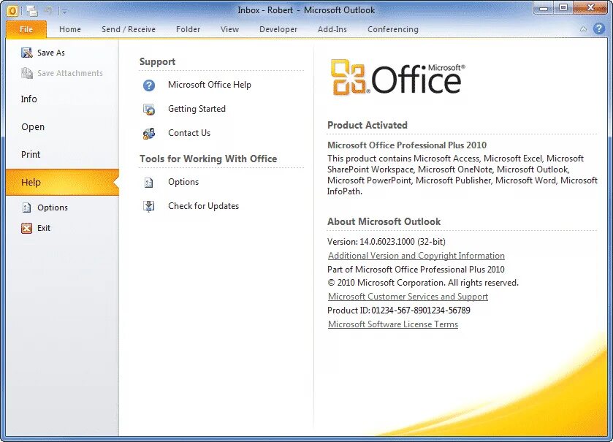Select the highlighted Help item in sidebar

point(62,182)
